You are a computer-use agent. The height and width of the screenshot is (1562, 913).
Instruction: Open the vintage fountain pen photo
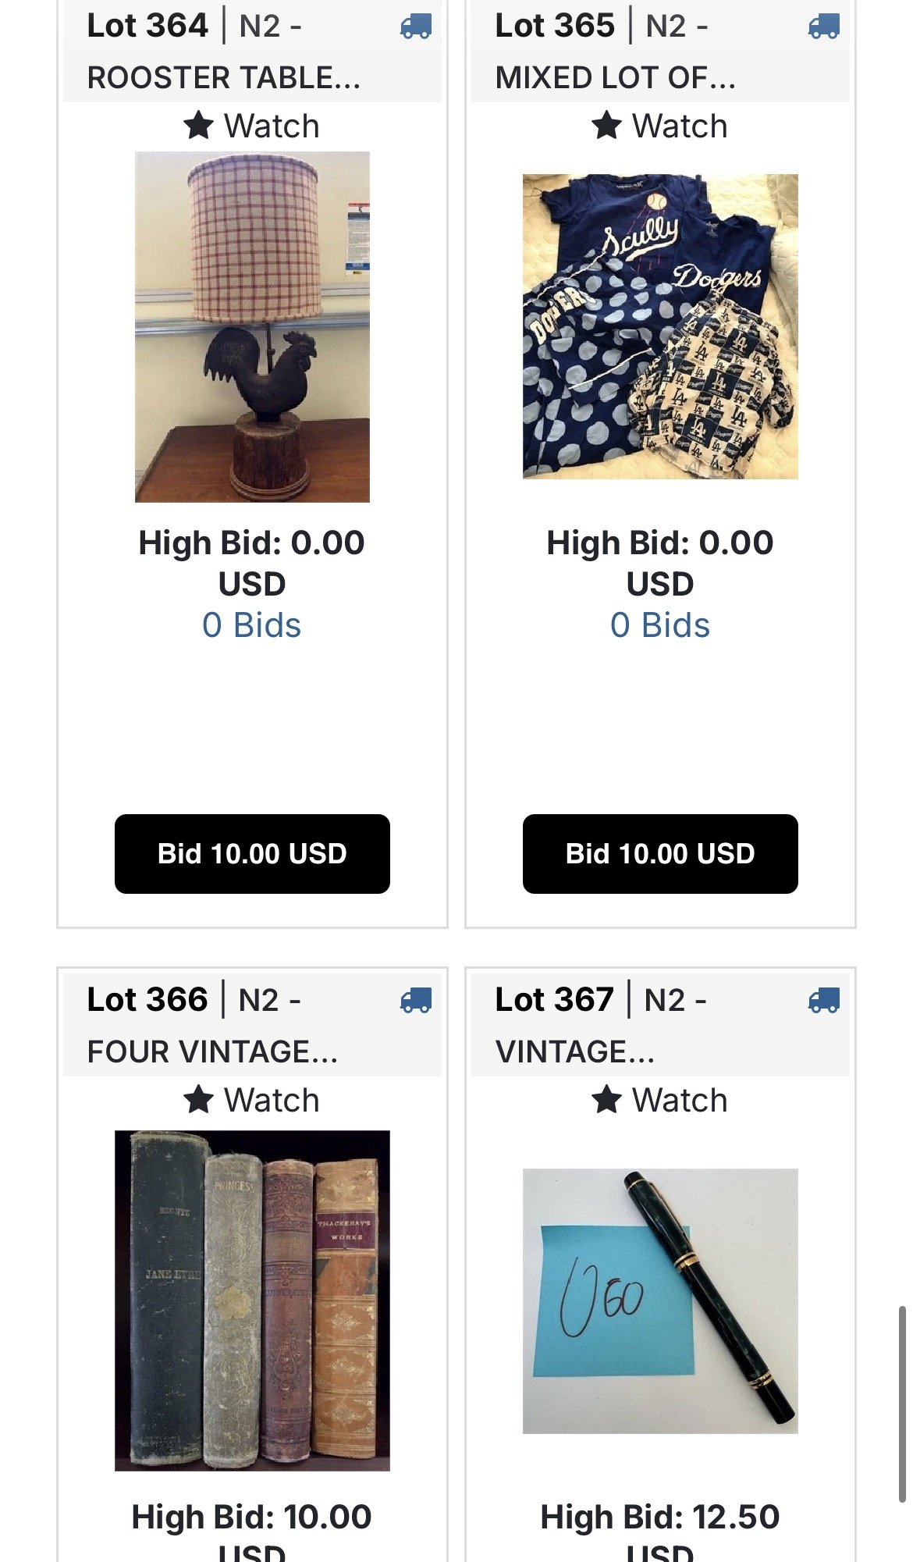(660, 1300)
